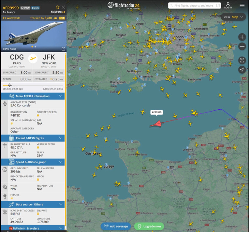Image resolution: width=249 pixels, height=232 pixels.
Task: Expand Speed & Altitude graph section
Action: 33,162
